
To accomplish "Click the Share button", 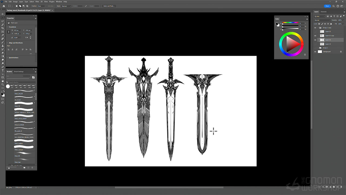I will tap(327, 6).
